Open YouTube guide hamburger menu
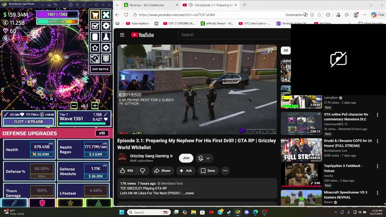 click(x=122, y=35)
